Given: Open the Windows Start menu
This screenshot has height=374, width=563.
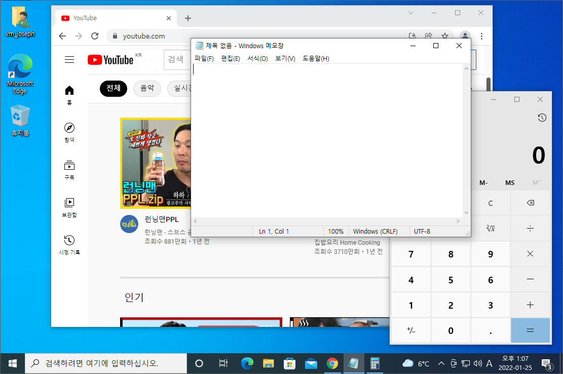Looking at the screenshot, I should coord(12,363).
